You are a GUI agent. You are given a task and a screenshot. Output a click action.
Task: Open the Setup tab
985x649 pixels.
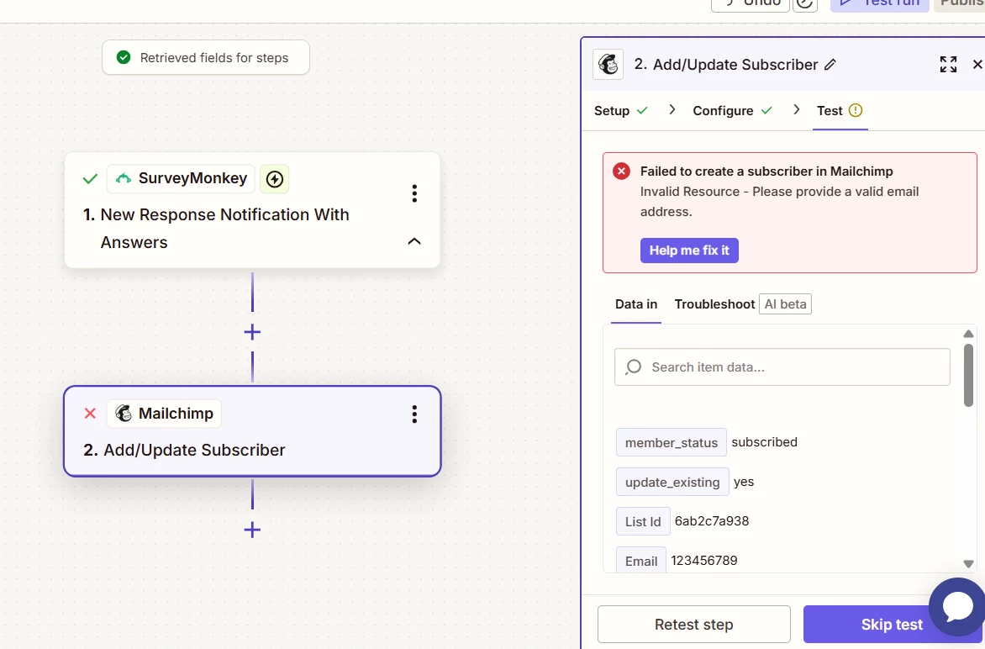pyautogui.click(x=620, y=111)
